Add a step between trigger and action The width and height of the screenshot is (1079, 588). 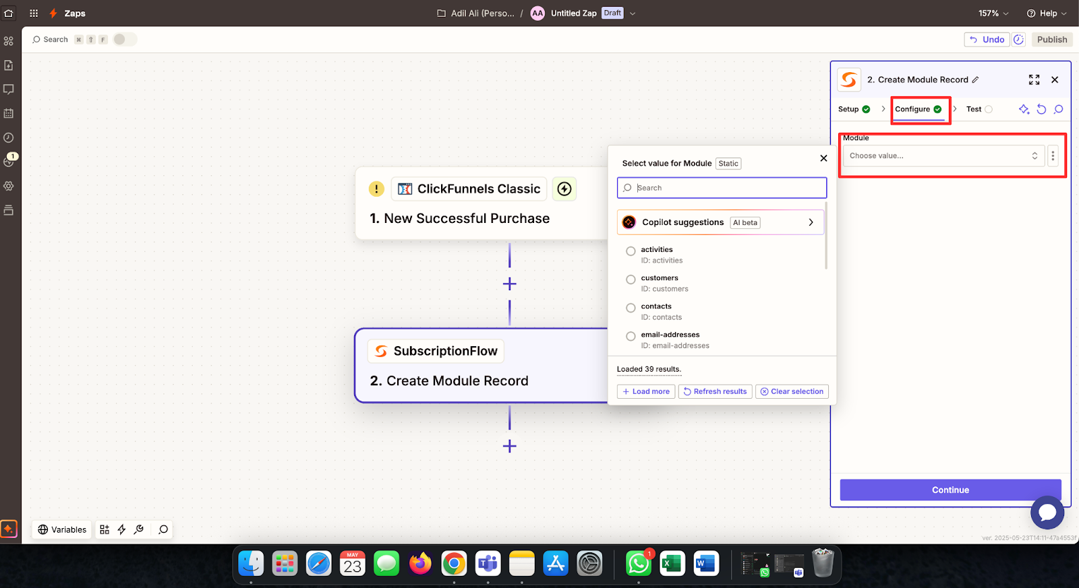coord(510,284)
